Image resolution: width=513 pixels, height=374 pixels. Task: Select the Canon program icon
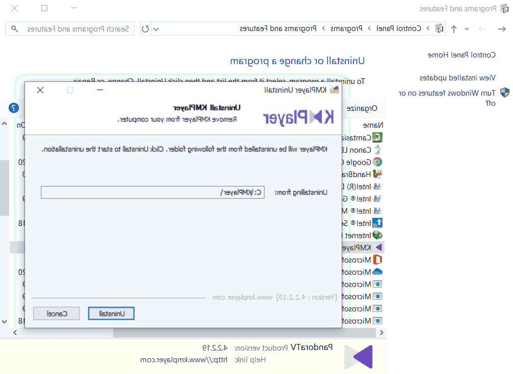tap(377, 150)
